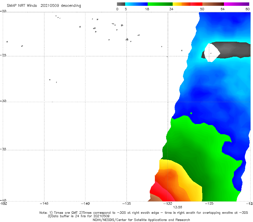Viewport: 253px width, 222px height.
Task: Click the latitude label '-30'
Action: point(3,101)
